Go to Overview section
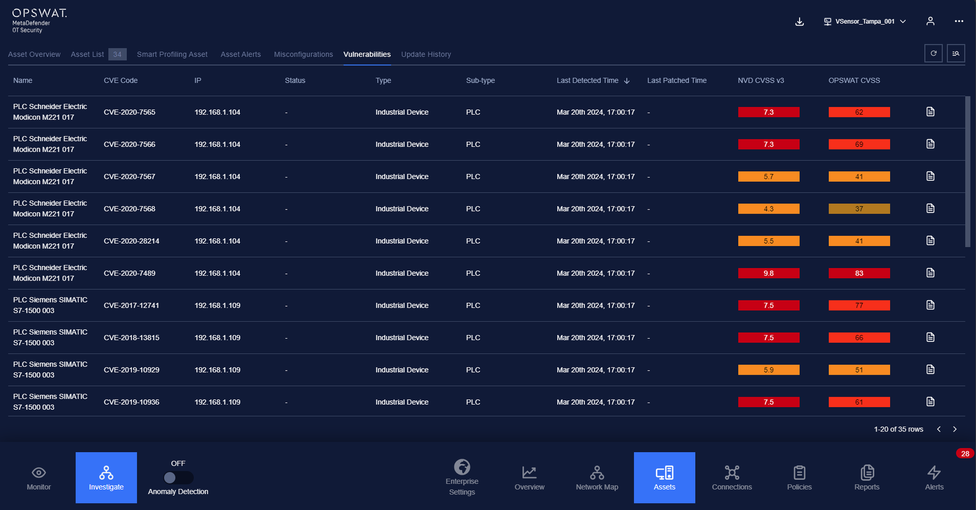The height and width of the screenshot is (510, 976). [529, 478]
